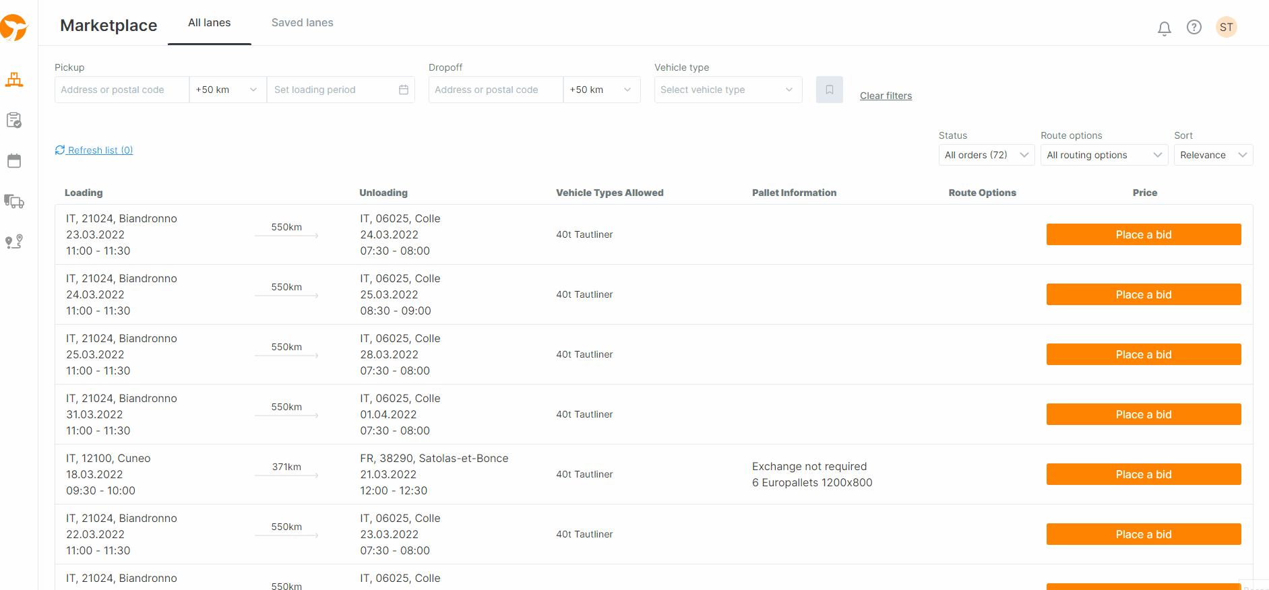Place a bid on the 23.03.2022 Biandronno lane
1269x590 pixels.
click(x=1144, y=234)
